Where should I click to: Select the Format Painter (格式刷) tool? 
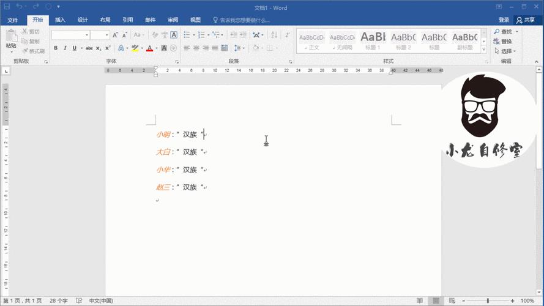pos(33,51)
